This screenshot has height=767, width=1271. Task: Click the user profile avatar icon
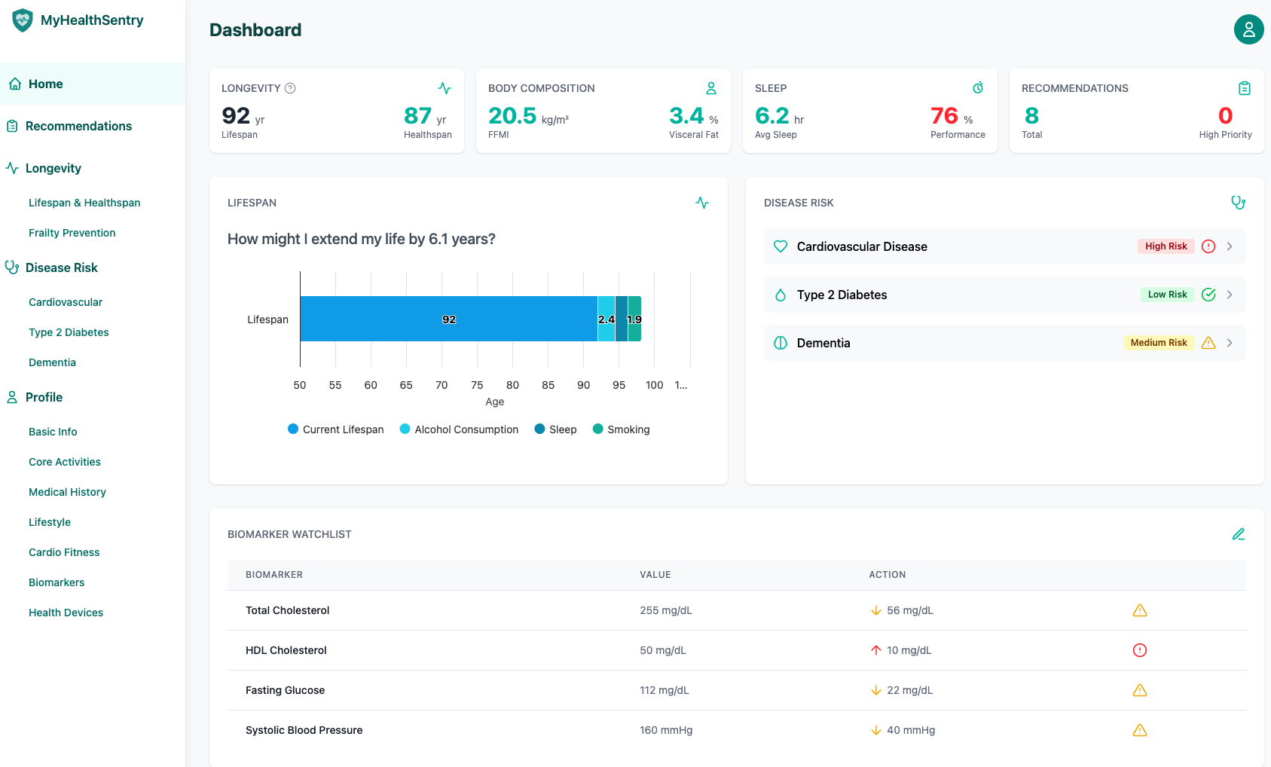[1248, 29]
